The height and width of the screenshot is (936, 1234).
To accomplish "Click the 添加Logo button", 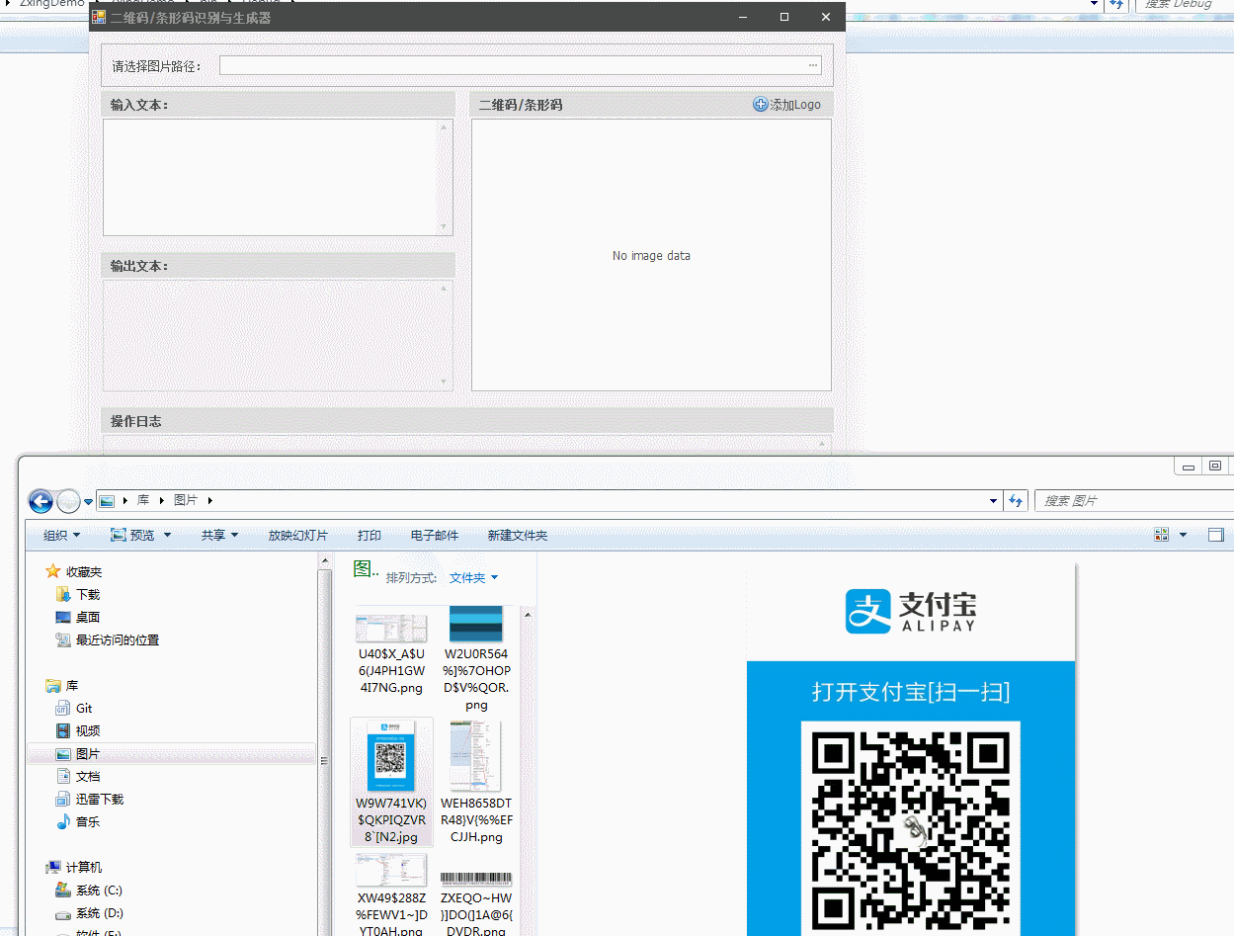I will [x=787, y=105].
